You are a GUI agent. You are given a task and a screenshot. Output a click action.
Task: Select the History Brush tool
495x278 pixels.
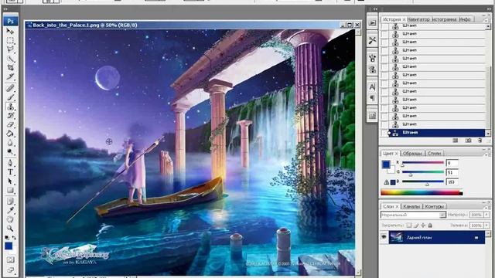pyautogui.click(x=10, y=116)
